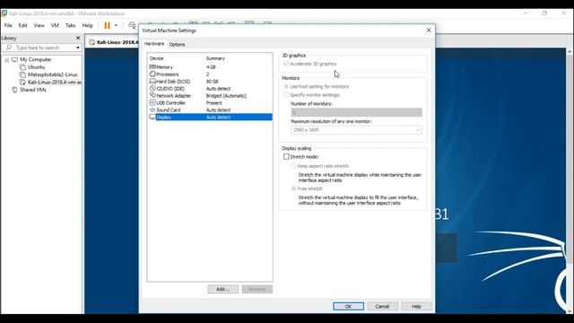
Task: Click the Add... button
Action: (x=222, y=289)
